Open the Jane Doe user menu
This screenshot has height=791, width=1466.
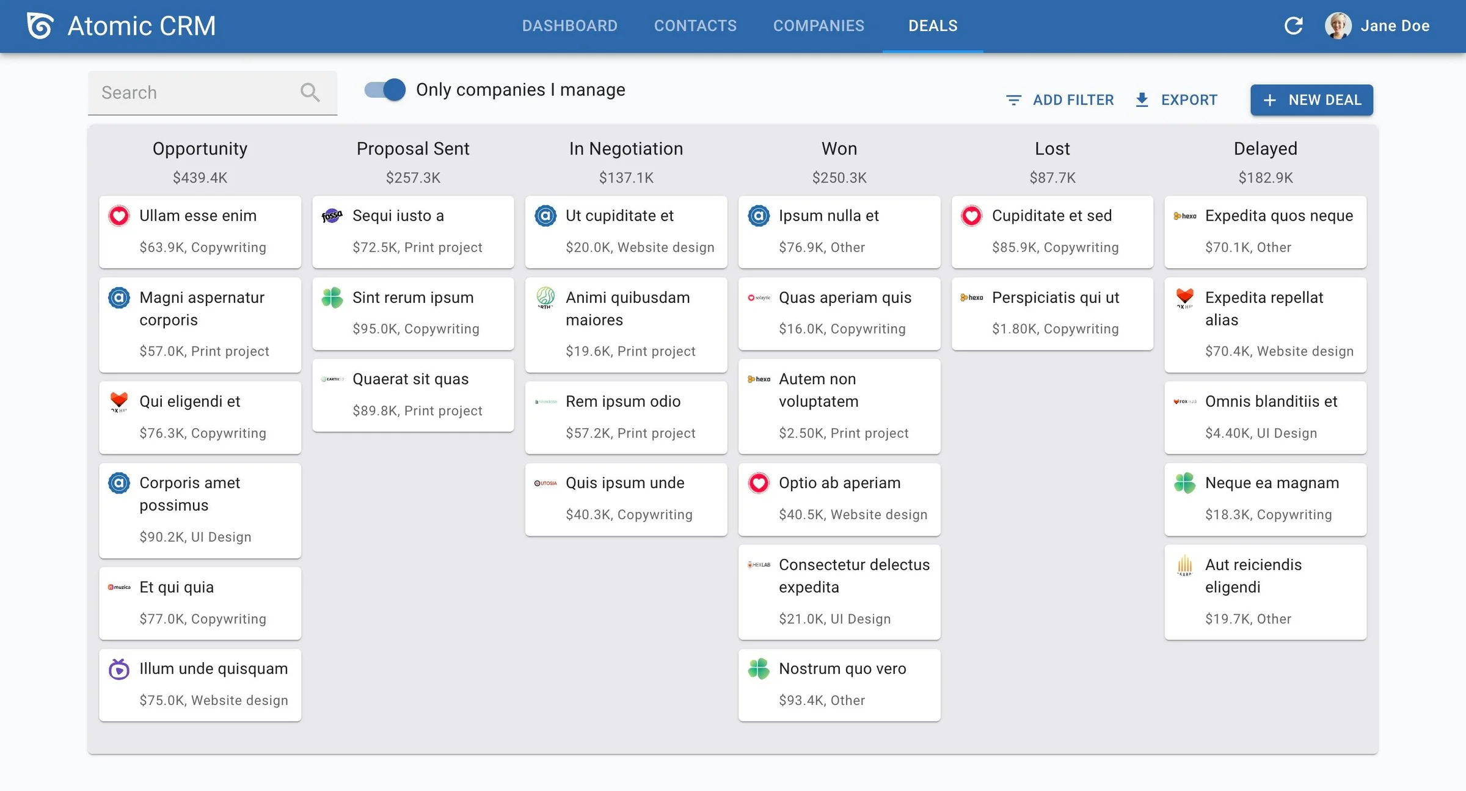coord(1377,26)
